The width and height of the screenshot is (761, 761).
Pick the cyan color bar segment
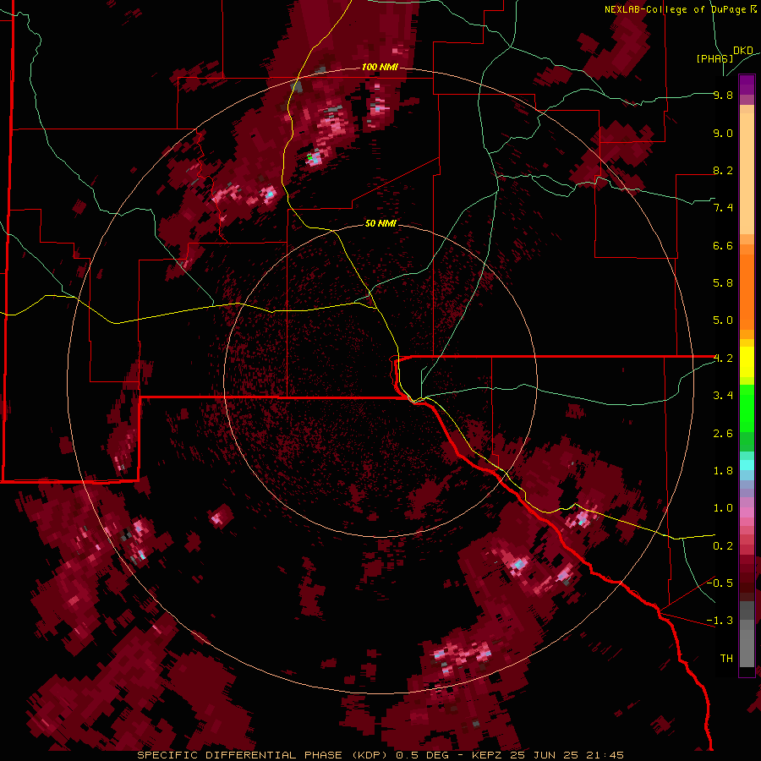pos(747,465)
